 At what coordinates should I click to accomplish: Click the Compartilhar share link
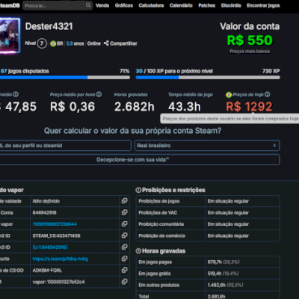point(123,43)
